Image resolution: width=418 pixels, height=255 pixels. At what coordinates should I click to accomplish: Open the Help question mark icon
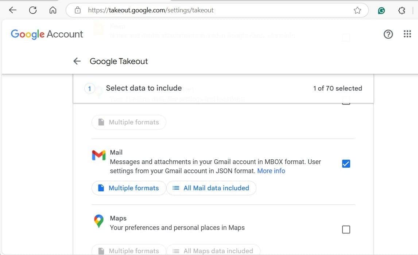[388, 34]
